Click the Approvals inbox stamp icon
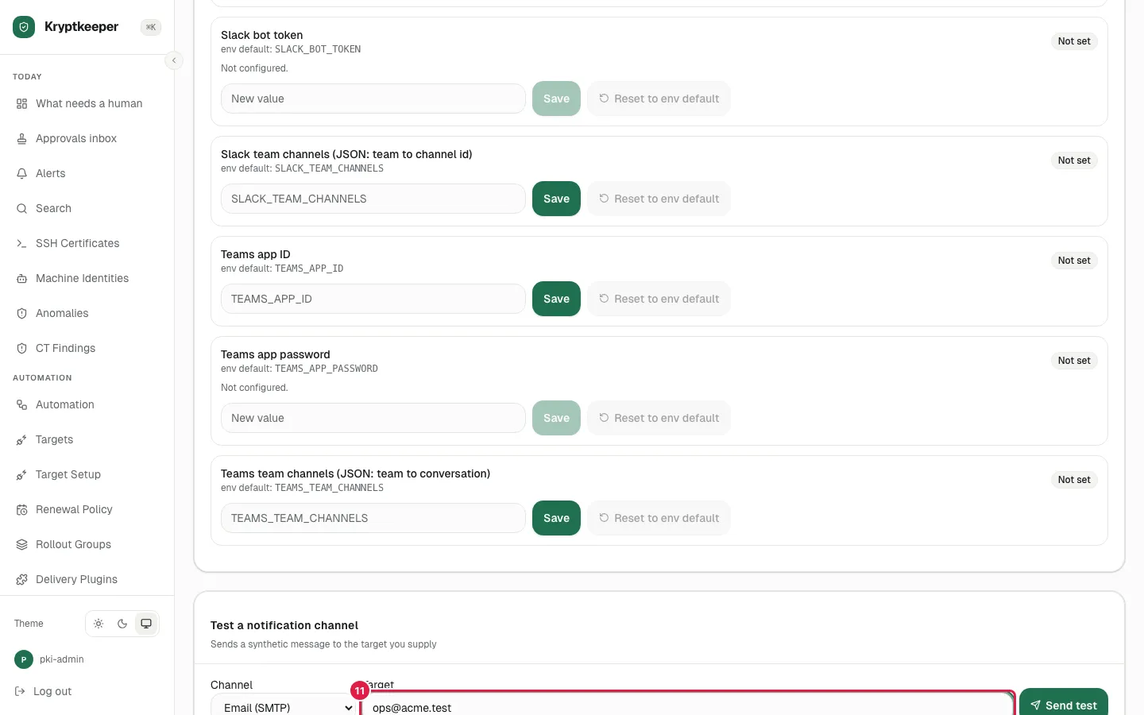 (21, 139)
